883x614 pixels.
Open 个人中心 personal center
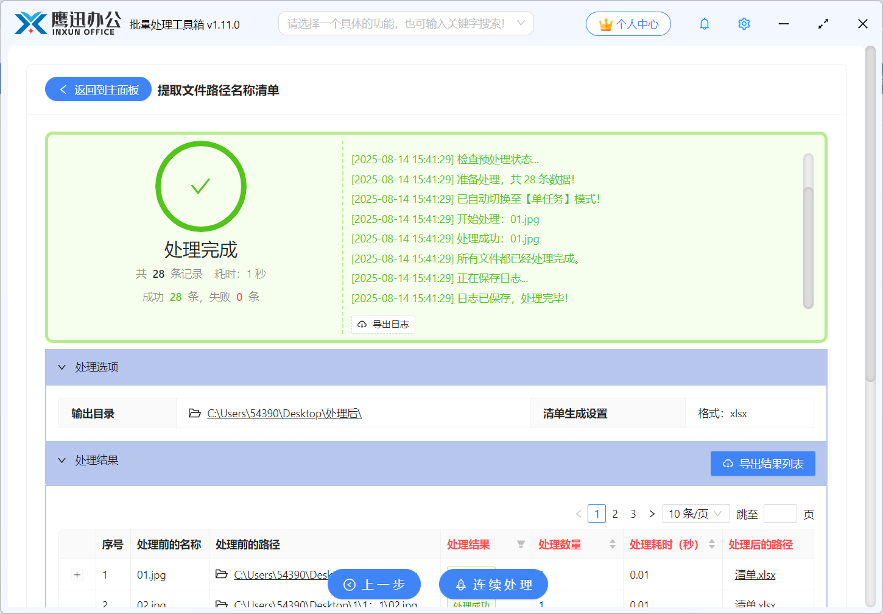coord(628,24)
